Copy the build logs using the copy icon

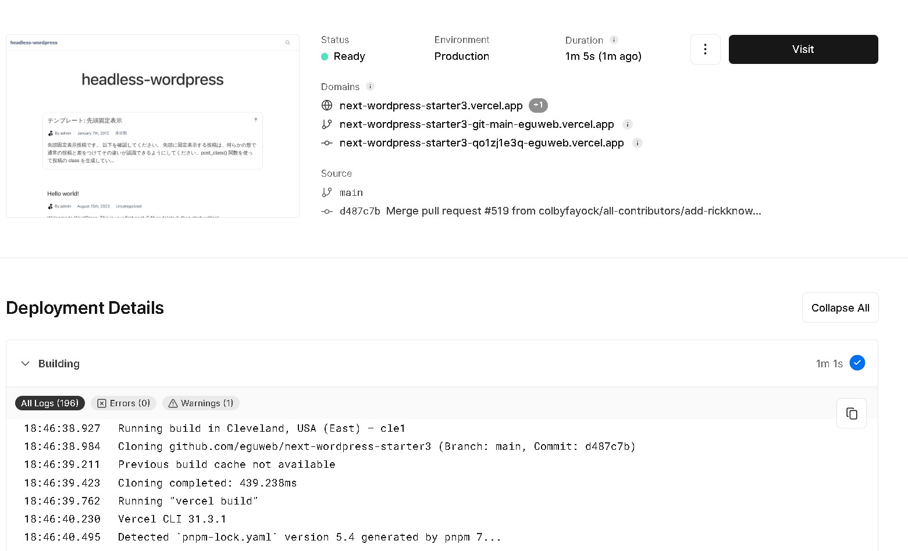pyautogui.click(x=851, y=413)
